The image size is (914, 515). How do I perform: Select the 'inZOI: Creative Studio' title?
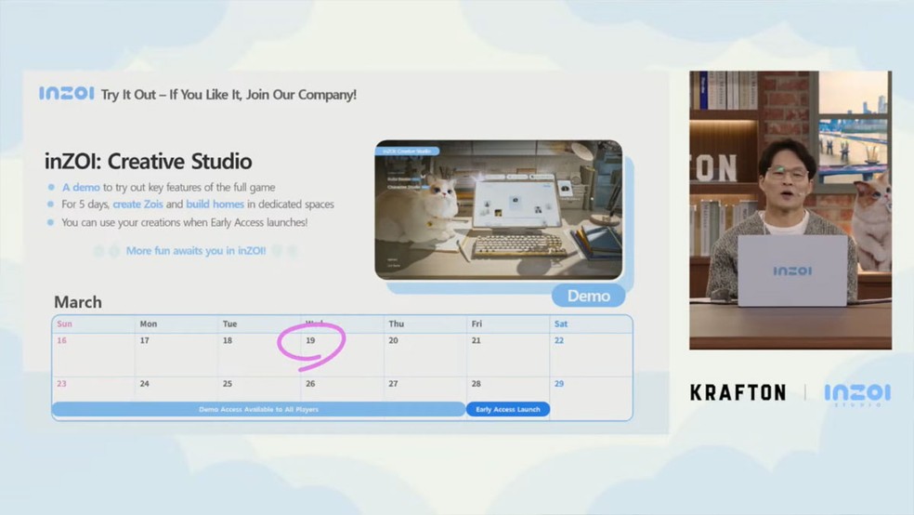pos(148,161)
